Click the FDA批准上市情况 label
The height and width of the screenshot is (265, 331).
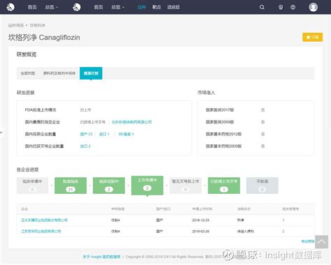(x=41, y=109)
